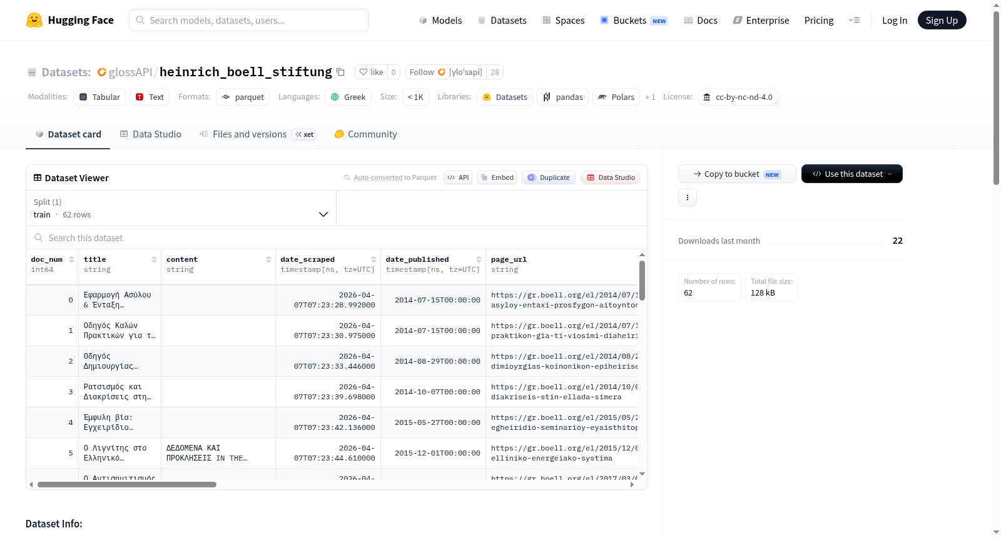This screenshot has width=1001, height=538.
Task: Open Spaces in top navigation
Action: [563, 20]
